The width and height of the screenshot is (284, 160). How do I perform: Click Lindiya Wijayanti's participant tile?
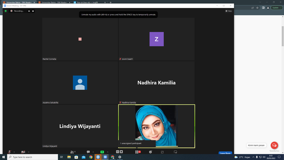pos(80,126)
